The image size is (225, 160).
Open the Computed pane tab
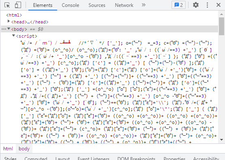click(36, 158)
